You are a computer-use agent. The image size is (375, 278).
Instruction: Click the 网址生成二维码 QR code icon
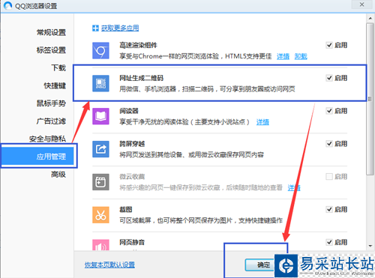point(100,83)
